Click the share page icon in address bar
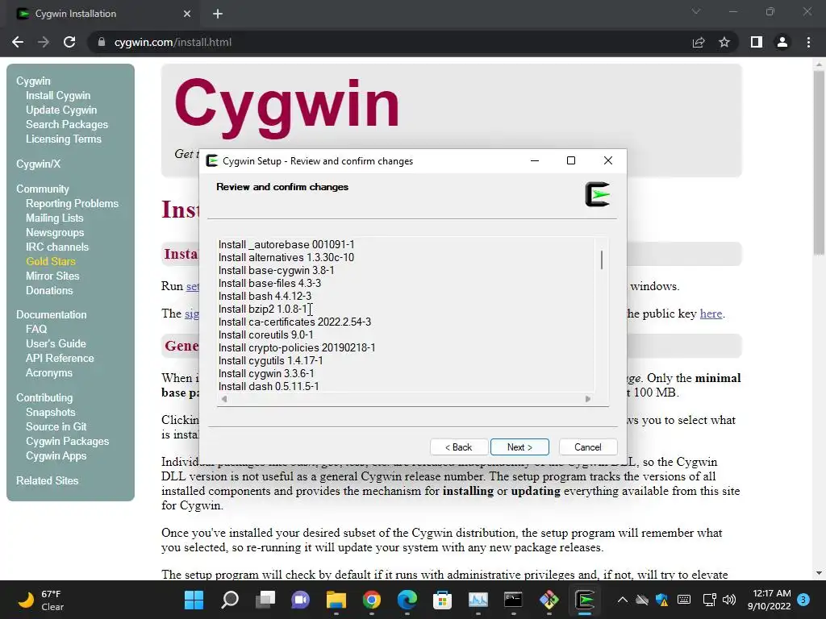 tap(699, 42)
